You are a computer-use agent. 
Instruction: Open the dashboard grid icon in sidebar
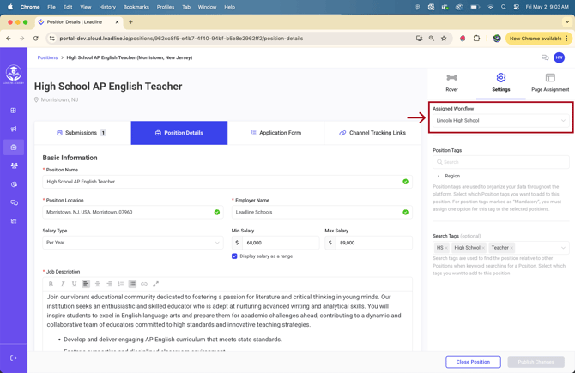[14, 111]
